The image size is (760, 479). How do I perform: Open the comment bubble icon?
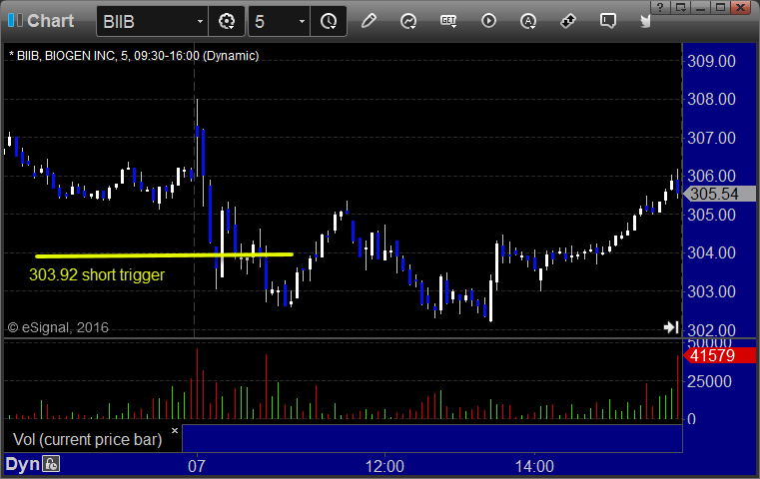click(608, 21)
